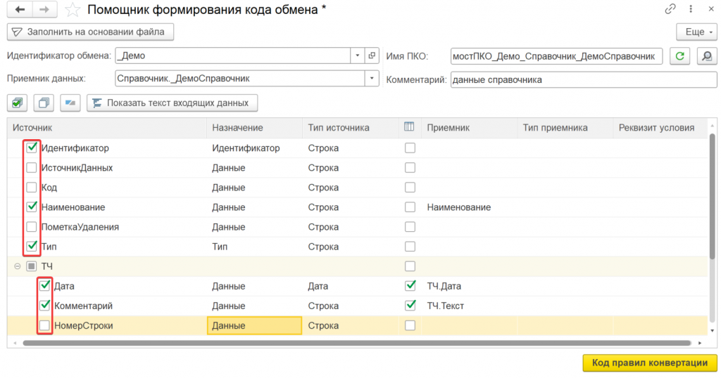Click the uncheck all rows toolbar icon
The image size is (721, 378).
44,103
